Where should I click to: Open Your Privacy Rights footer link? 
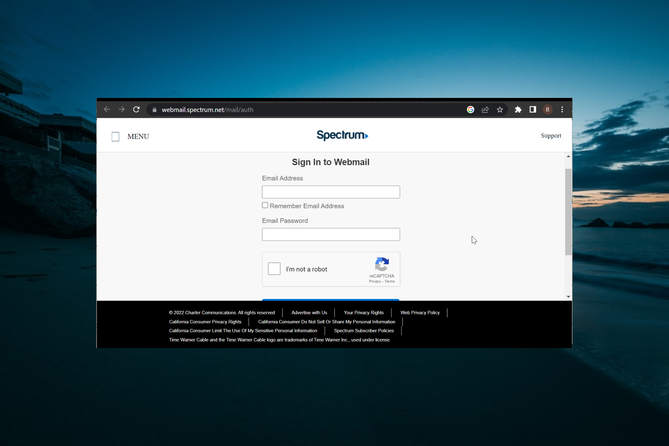click(363, 313)
